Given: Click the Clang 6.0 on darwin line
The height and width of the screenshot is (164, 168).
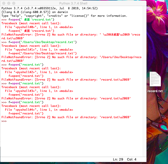Looking at the screenshot, I should 35,12.
